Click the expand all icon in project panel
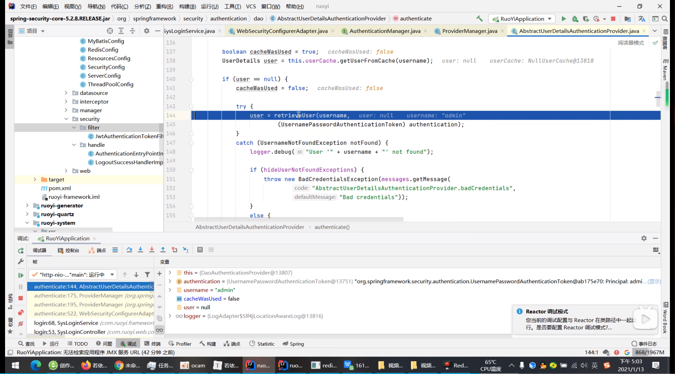Viewport: 675px width, 374px height. tap(121, 31)
